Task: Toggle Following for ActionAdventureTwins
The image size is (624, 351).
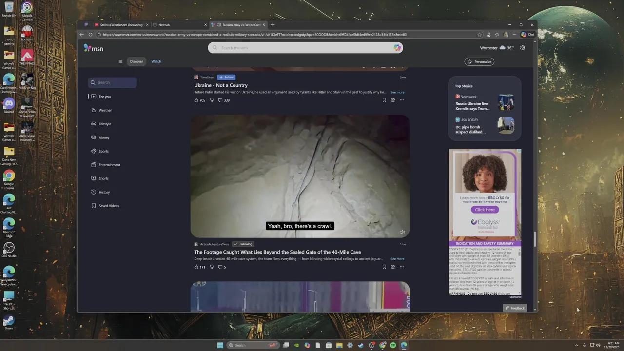Action: point(243,244)
